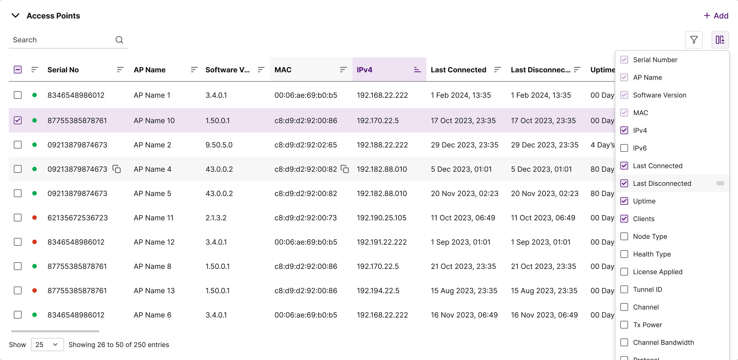Copy serial number of AP Name 4
Image resolution: width=738 pixels, height=360 pixels.
[117, 169]
